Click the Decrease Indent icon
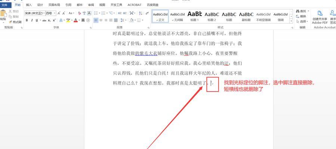The height and width of the screenshot is (149, 336). [x=120, y=13]
